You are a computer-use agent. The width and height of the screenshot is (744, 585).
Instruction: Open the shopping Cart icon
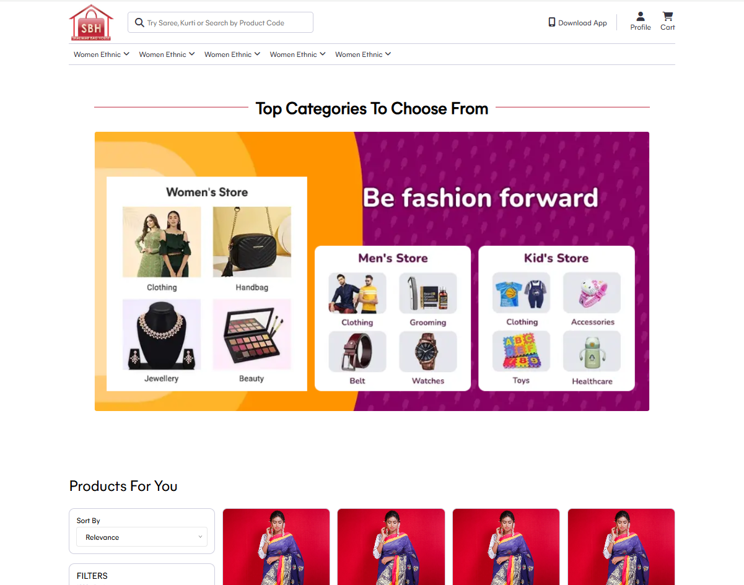coord(667,16)
